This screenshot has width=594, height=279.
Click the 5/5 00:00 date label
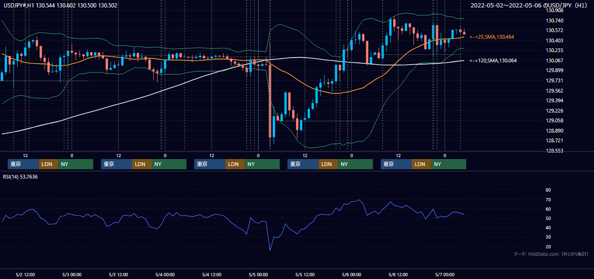coord(258,275)
